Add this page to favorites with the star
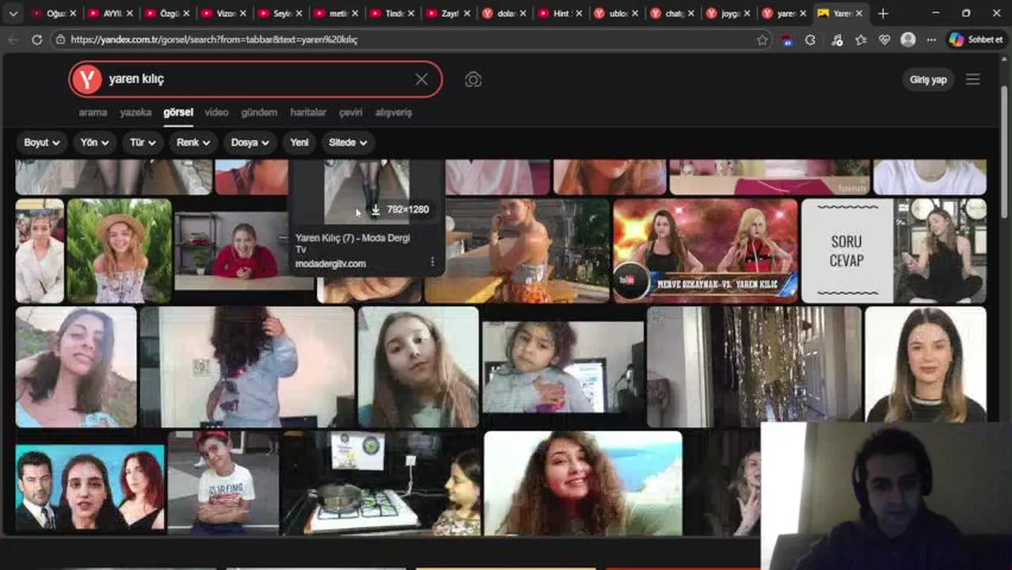This screenshot has height=570, width=1012. coord(762,40)
